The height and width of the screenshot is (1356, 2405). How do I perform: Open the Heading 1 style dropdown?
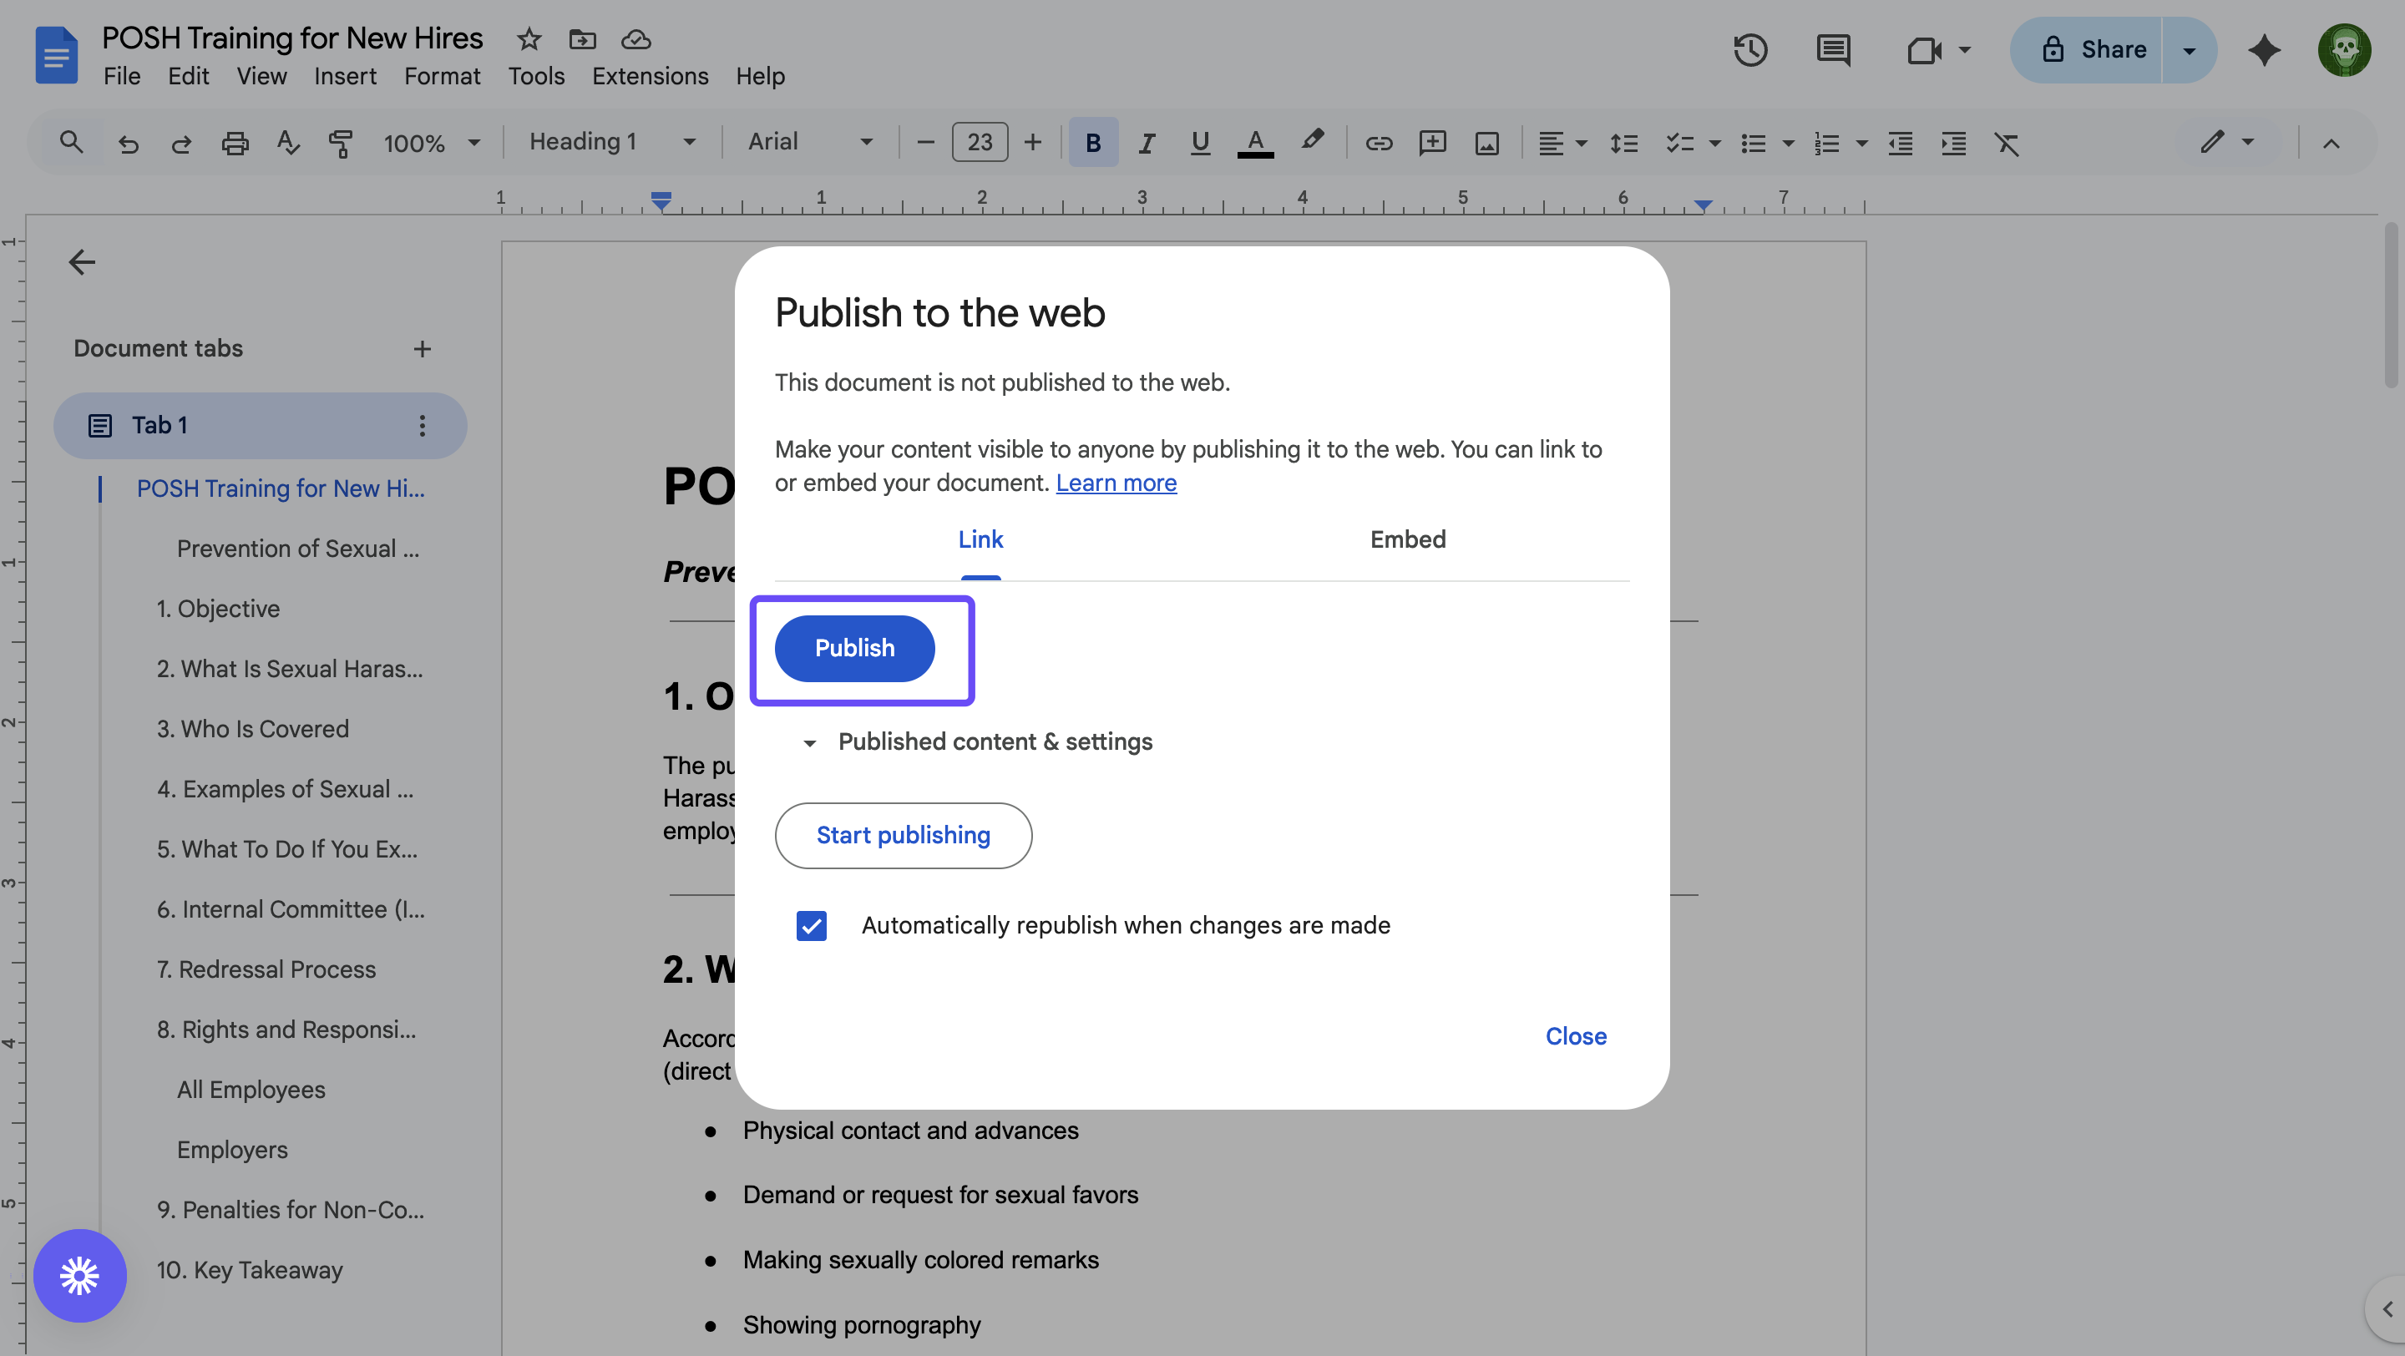[611, 142]
